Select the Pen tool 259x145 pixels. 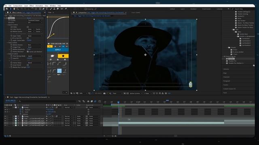[43, 9]
